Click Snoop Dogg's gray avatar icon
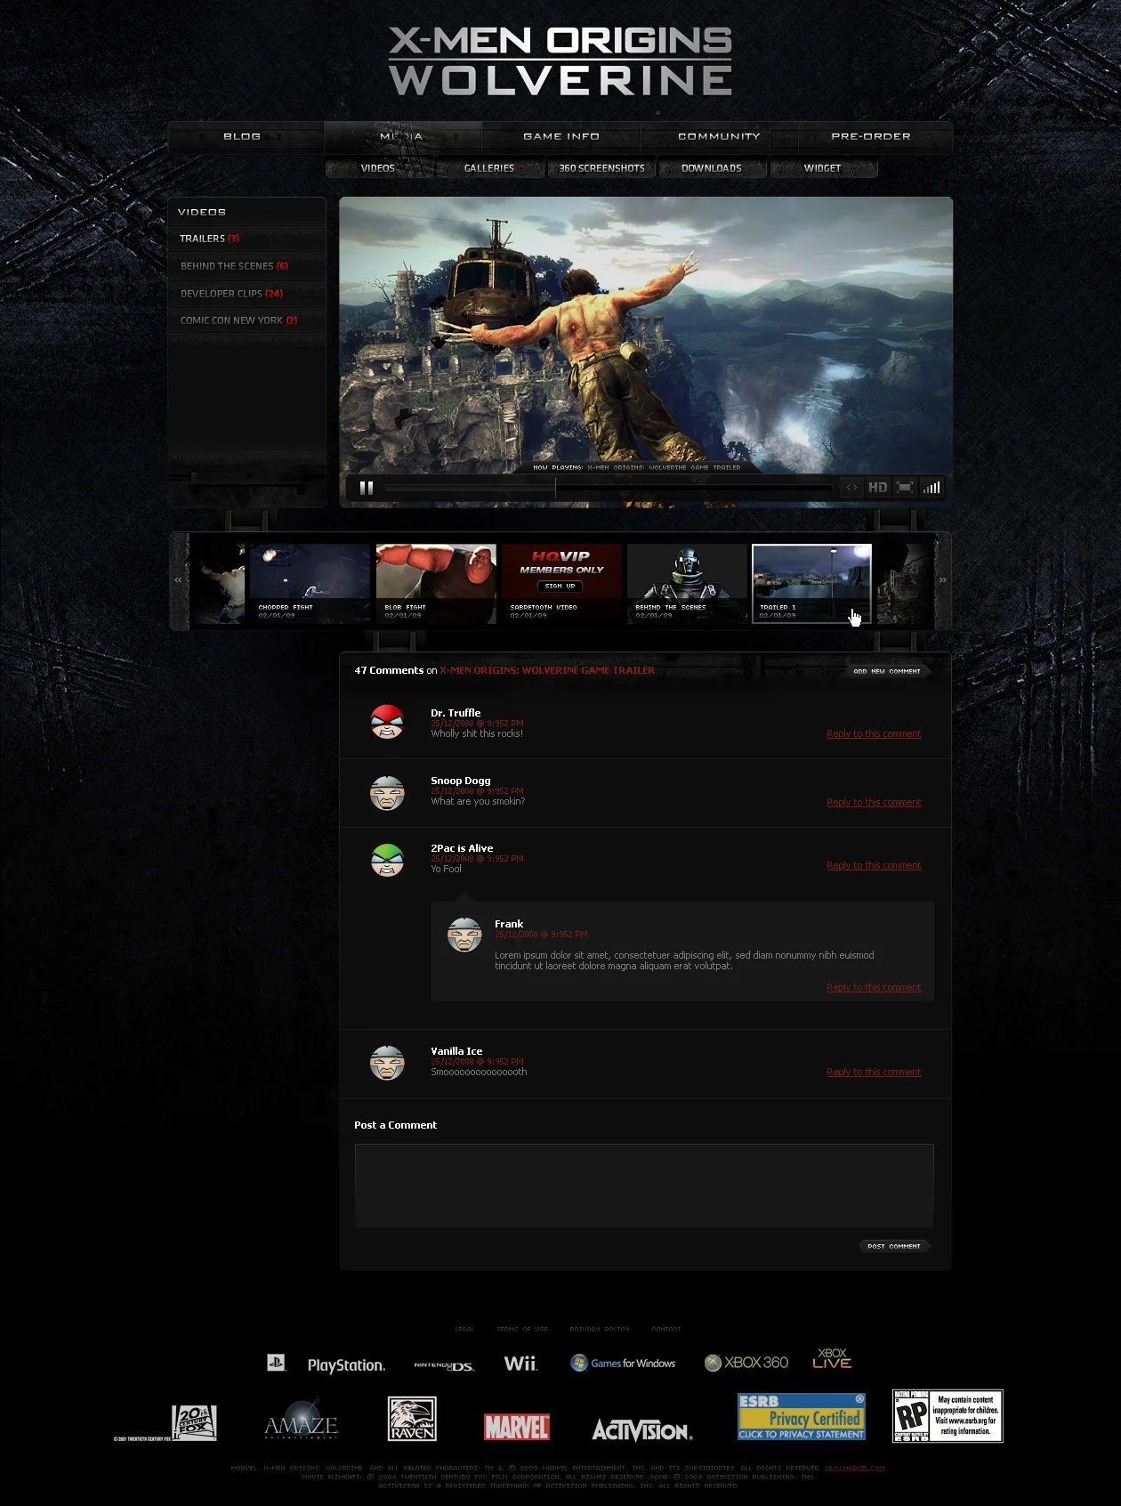Image resolution: width=1121 pixels, height=1506 pixels. click(x=387, y=792)
